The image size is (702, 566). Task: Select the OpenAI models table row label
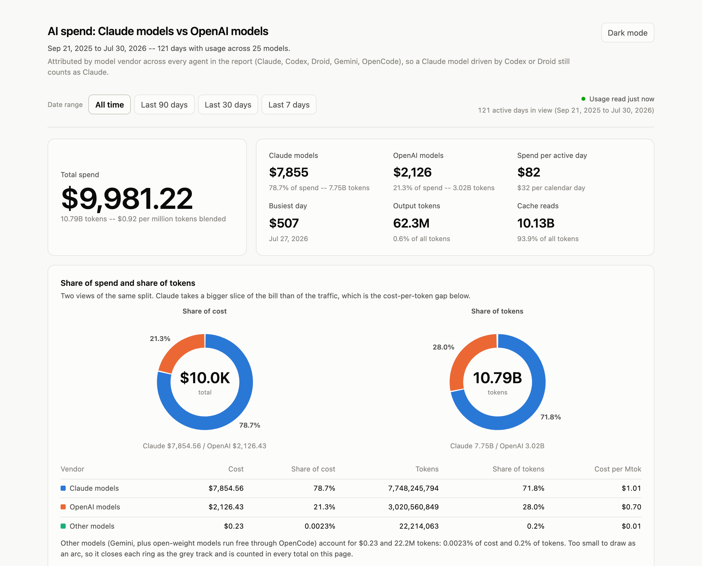95,507
